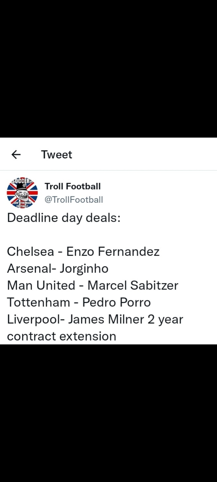Viewport: 217px width, 482px height.
Task: Tap the name Enzo Fernandez
Action: [x=113, y=251]
